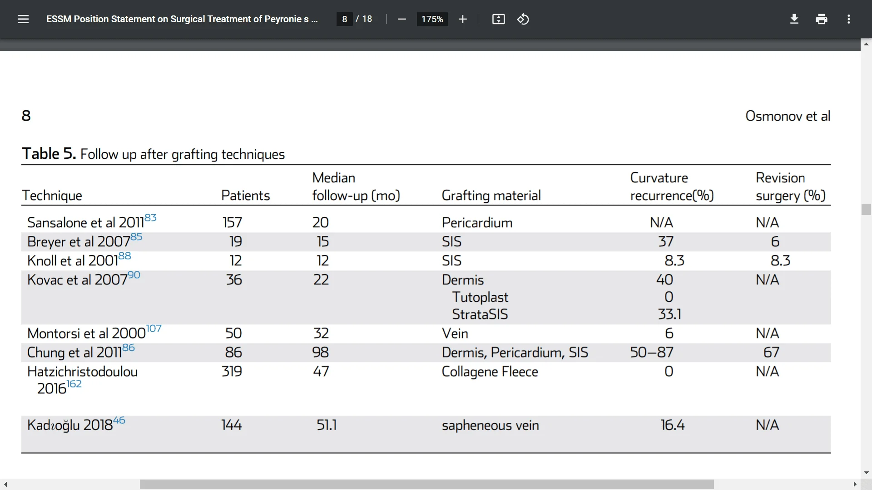The image size is (872, 490).
Task: Click revision surgery value 67
Action: (x=771, y=353)
